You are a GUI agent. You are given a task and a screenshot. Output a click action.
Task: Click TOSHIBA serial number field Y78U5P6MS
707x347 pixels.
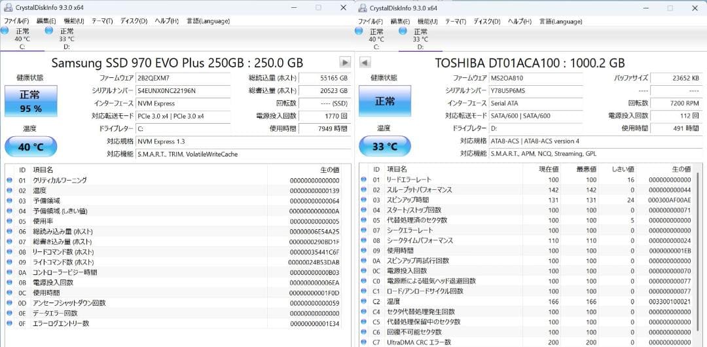(536, 91)
